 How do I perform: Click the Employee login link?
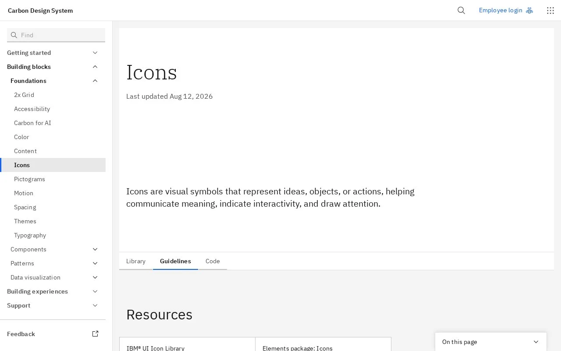[x=506, y=11]
